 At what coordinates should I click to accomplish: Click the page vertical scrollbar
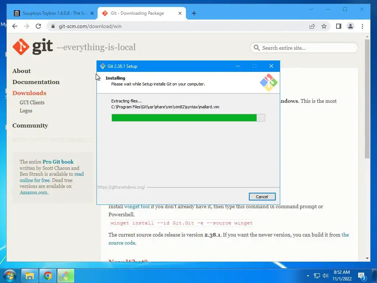[367, 99]
